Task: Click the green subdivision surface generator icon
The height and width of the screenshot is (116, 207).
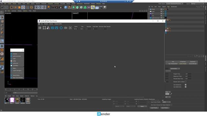Action: (73, 7)
